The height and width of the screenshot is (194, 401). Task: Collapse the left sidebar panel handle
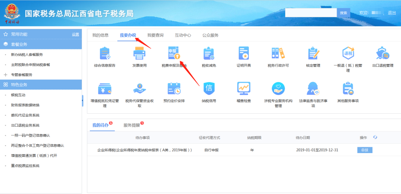click(x=82, y=100)
